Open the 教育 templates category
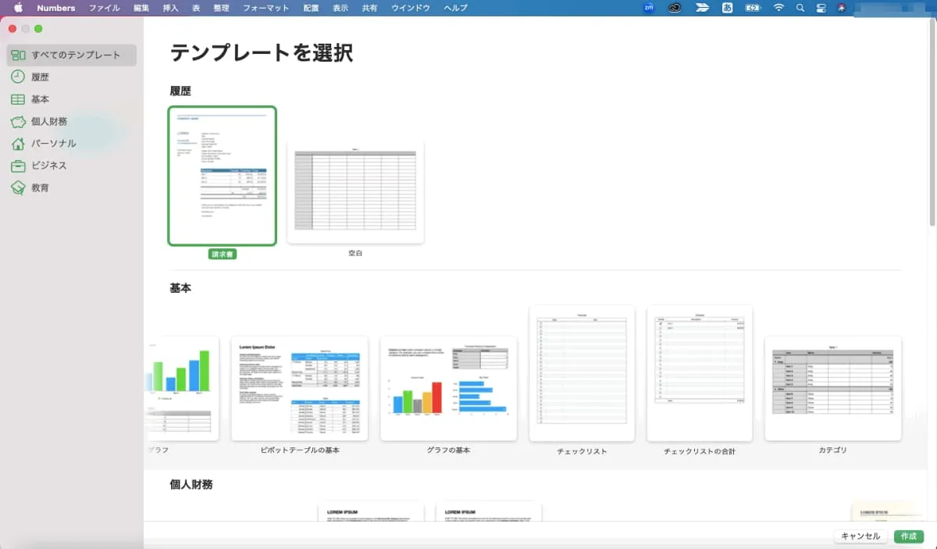Screen dimensions: 937x549 click(x=39, y=187)
